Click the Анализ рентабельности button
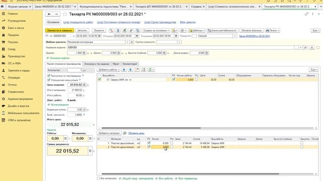323x181 pixels. (222, 30)
